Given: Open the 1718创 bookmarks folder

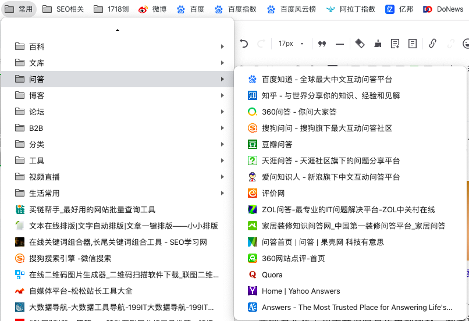Looking at the screenshot, I should (111, 9).
